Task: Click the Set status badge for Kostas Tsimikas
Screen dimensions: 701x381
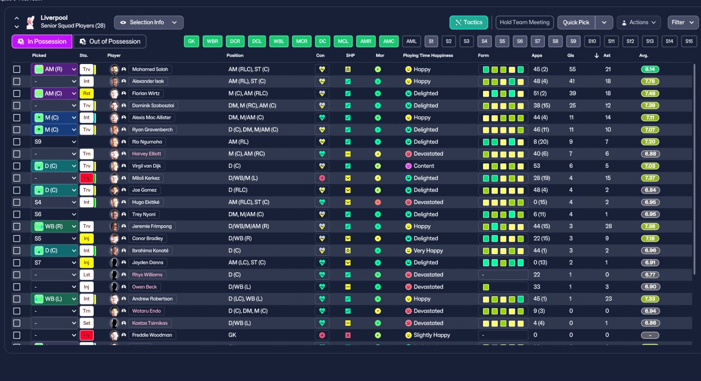Action: point(87,323)
